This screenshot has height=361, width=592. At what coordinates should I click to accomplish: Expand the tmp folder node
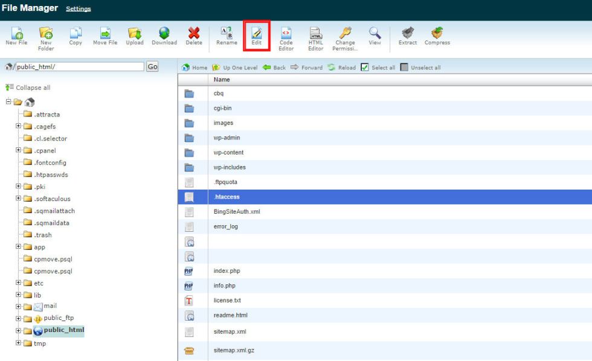(x=18, y=343)
